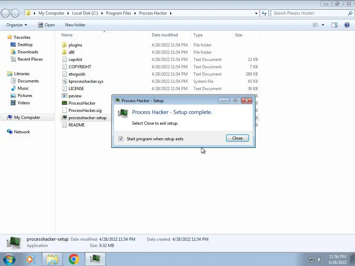Select the x86 folder icon

point(64,52)
